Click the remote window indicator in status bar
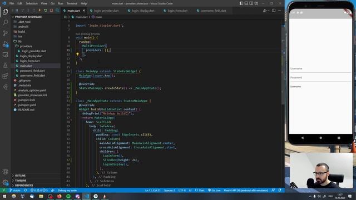The image size is (356, 200). pos(4,190)
